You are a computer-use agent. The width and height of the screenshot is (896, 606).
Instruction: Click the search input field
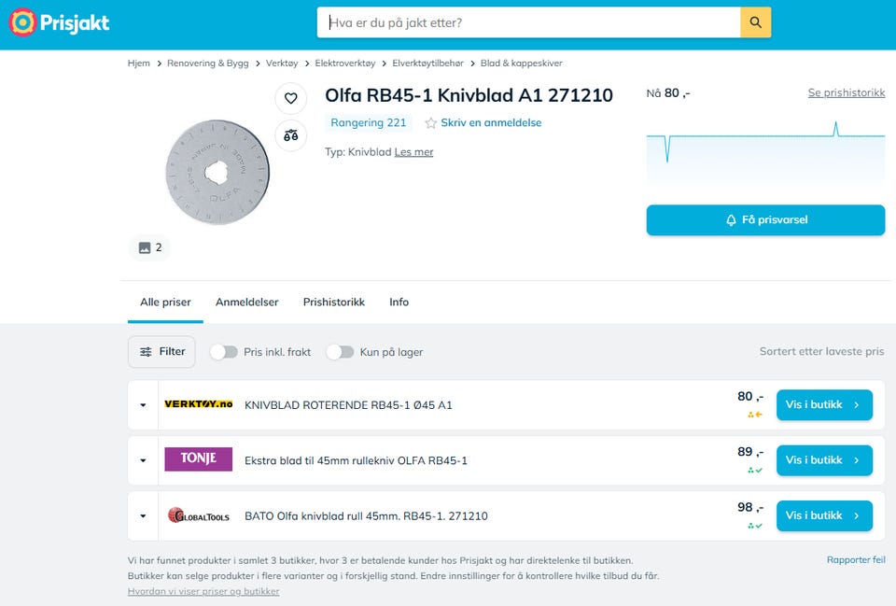pos(528,22)
